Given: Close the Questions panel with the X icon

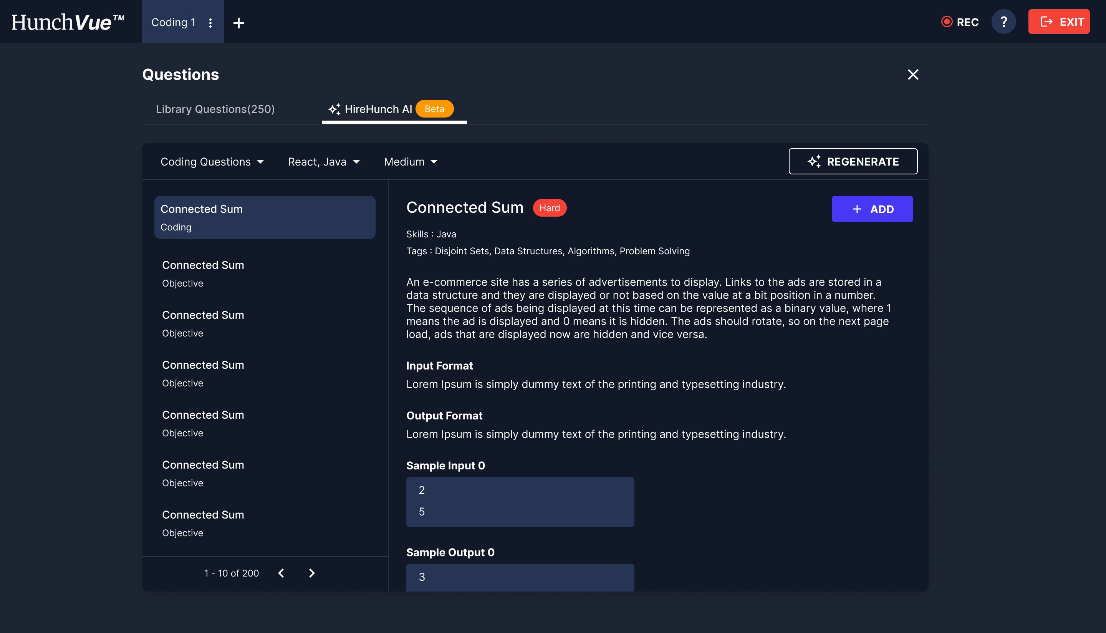Looking at the screenshot, I should pos(912,75).
